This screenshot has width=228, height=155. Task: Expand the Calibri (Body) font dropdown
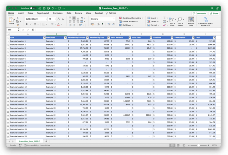coord(46,19)
